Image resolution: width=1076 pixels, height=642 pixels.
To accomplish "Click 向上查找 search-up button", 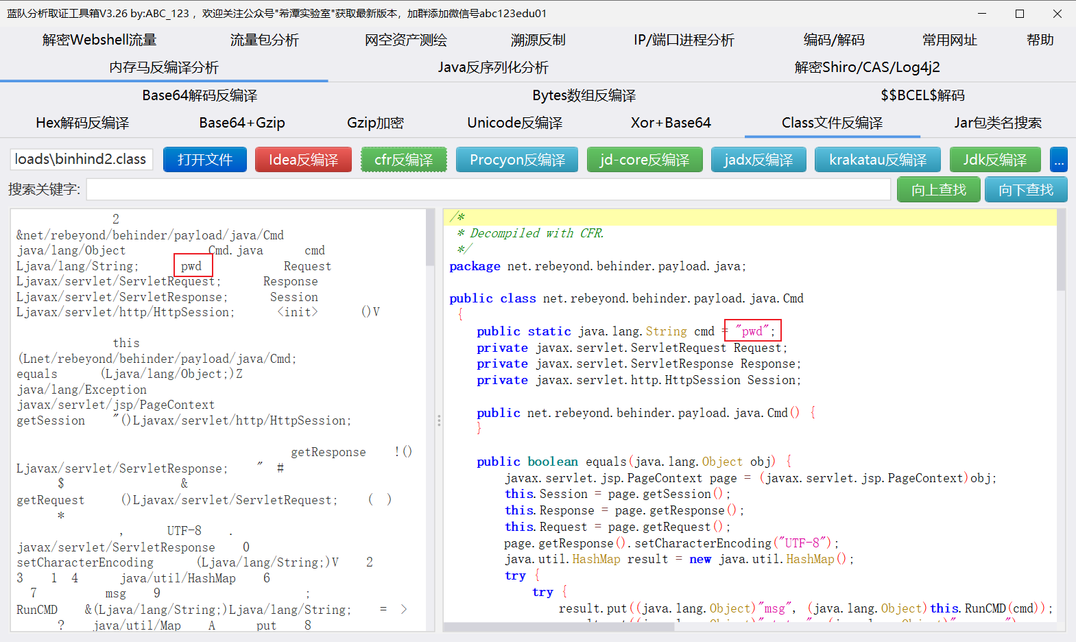I will 939,189.
